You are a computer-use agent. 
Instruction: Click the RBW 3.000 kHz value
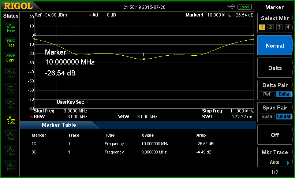click(77, 117)
